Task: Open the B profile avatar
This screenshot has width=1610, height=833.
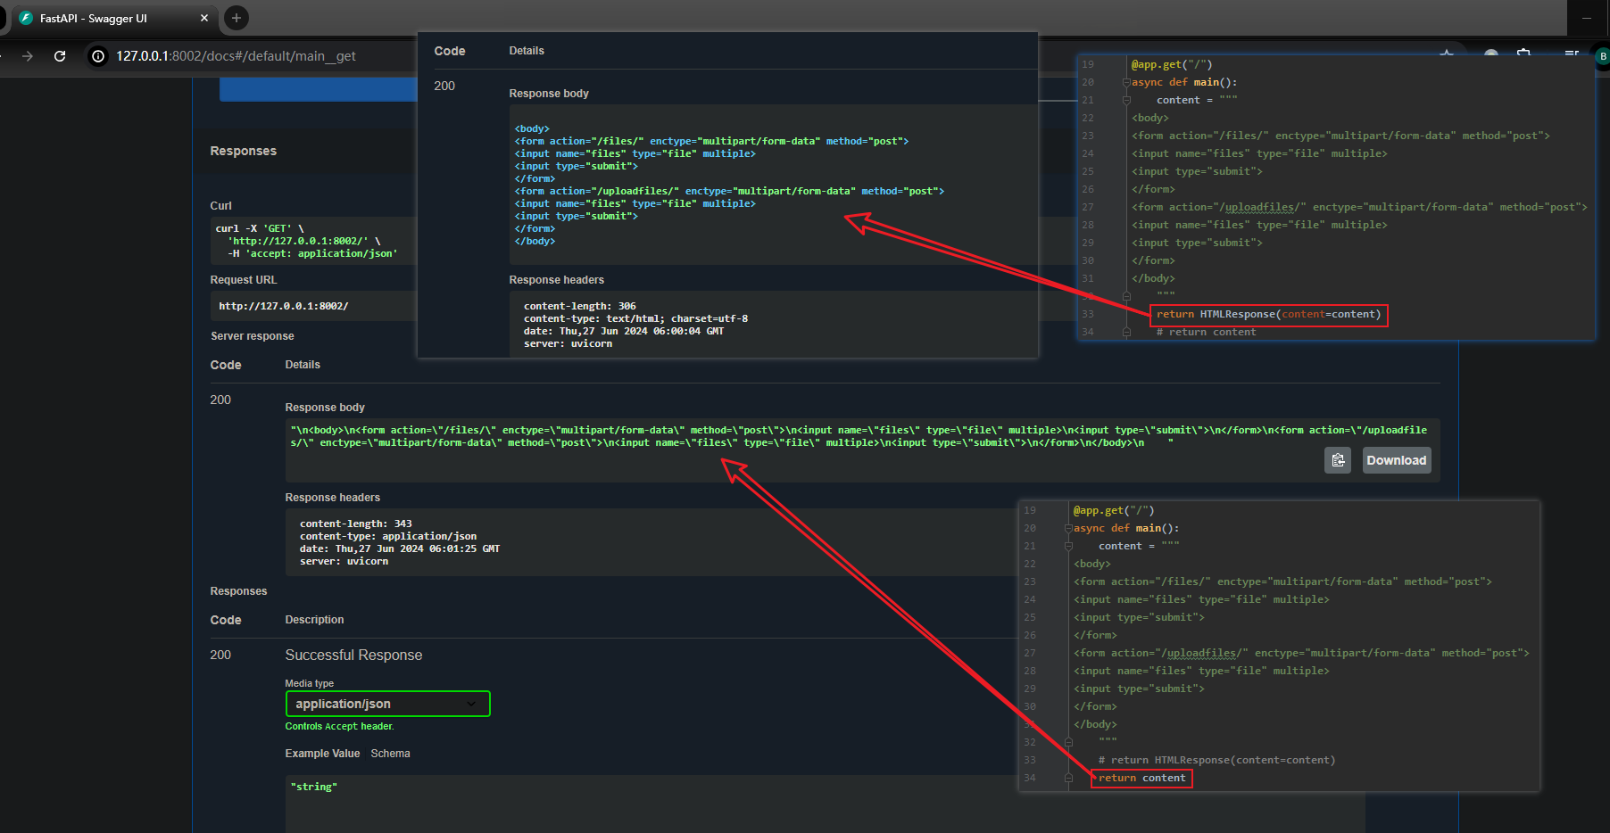Action: (x=1603, y=56)
